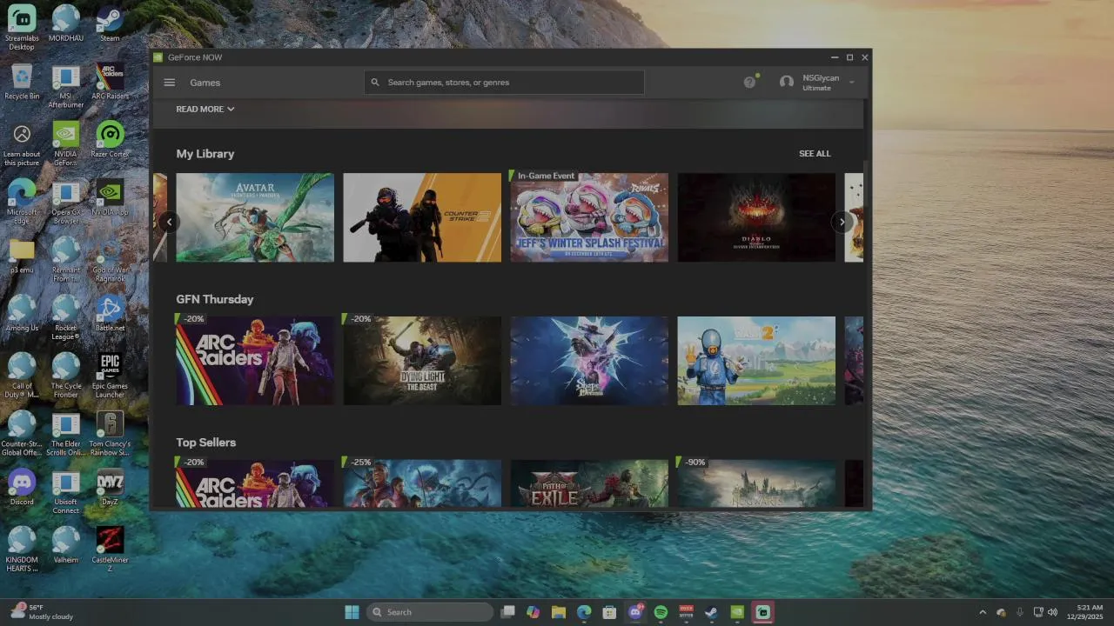
Task: Click the Top Sellers section heading
Action: 206,443
